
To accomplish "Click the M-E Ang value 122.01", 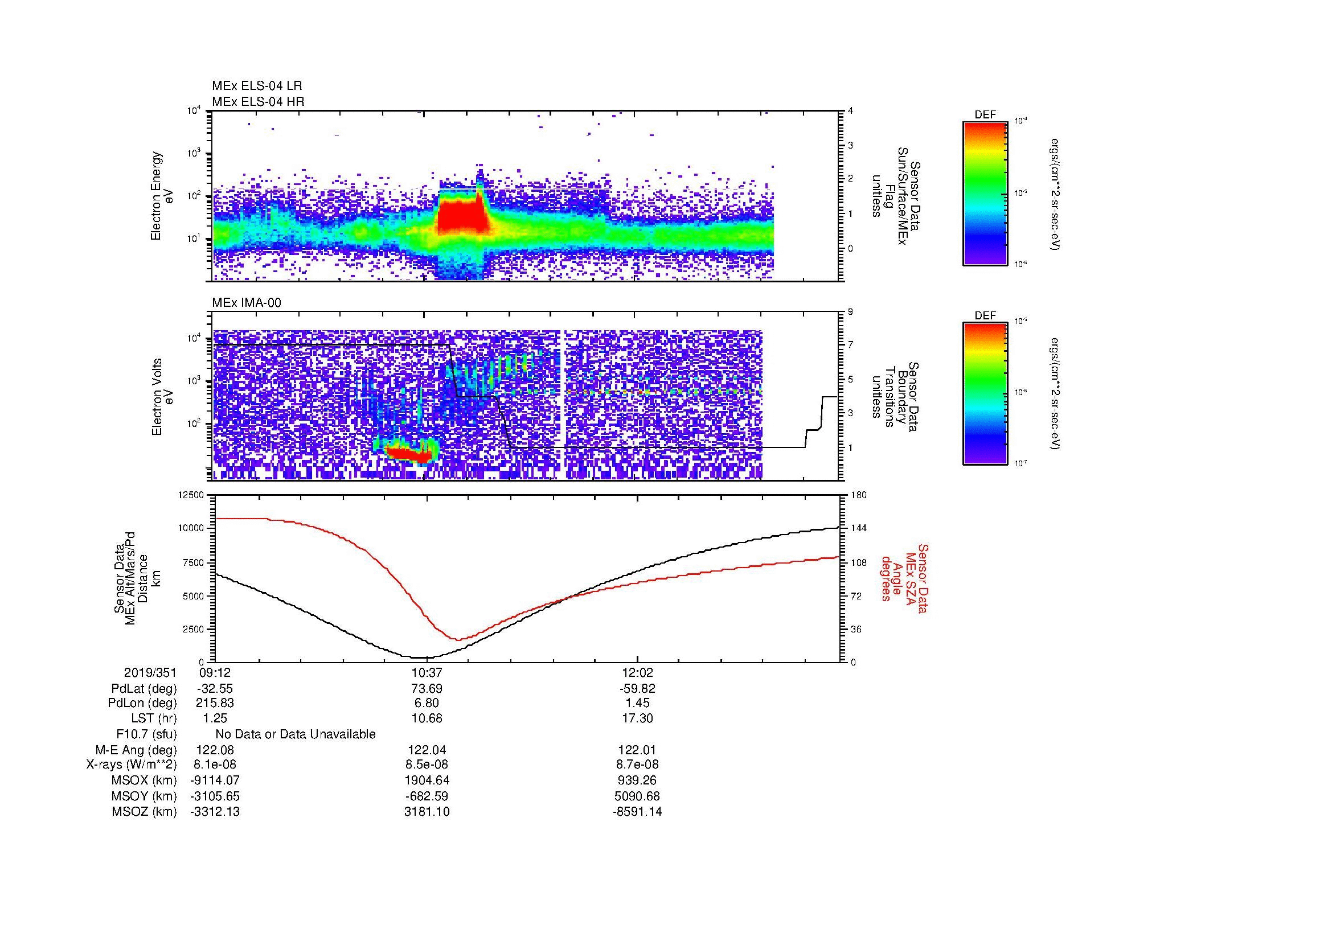I will point(638,750).
